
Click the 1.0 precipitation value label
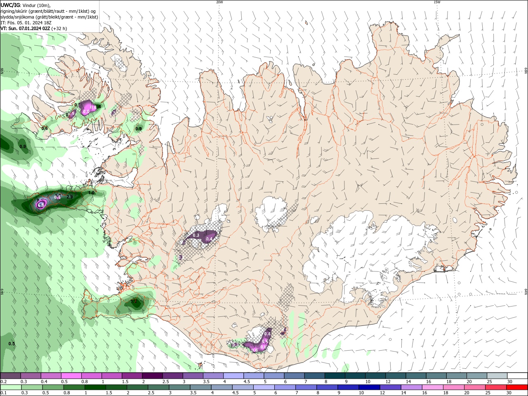[91, 193]
